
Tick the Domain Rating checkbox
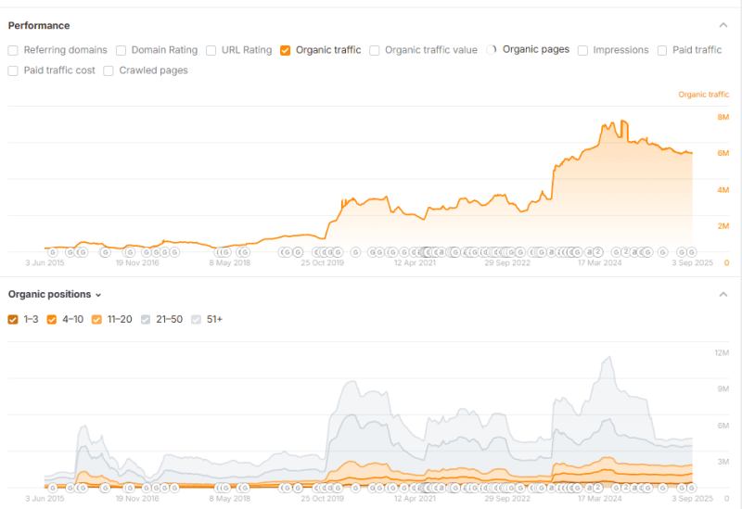tap(121, 50)
